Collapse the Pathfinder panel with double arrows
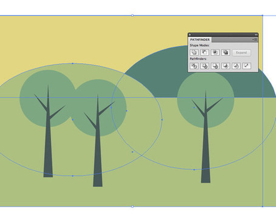This screenshot has height=221, width=276. [256, 35]
